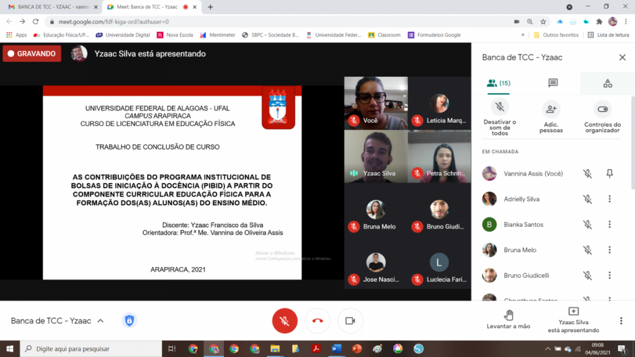
Task: Close the participants side panel
Action: (622, 57)
